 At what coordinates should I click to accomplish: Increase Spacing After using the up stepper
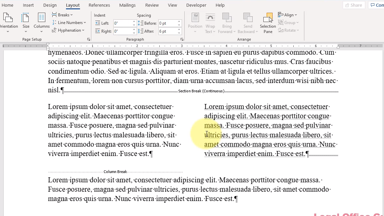click(179, 29)
